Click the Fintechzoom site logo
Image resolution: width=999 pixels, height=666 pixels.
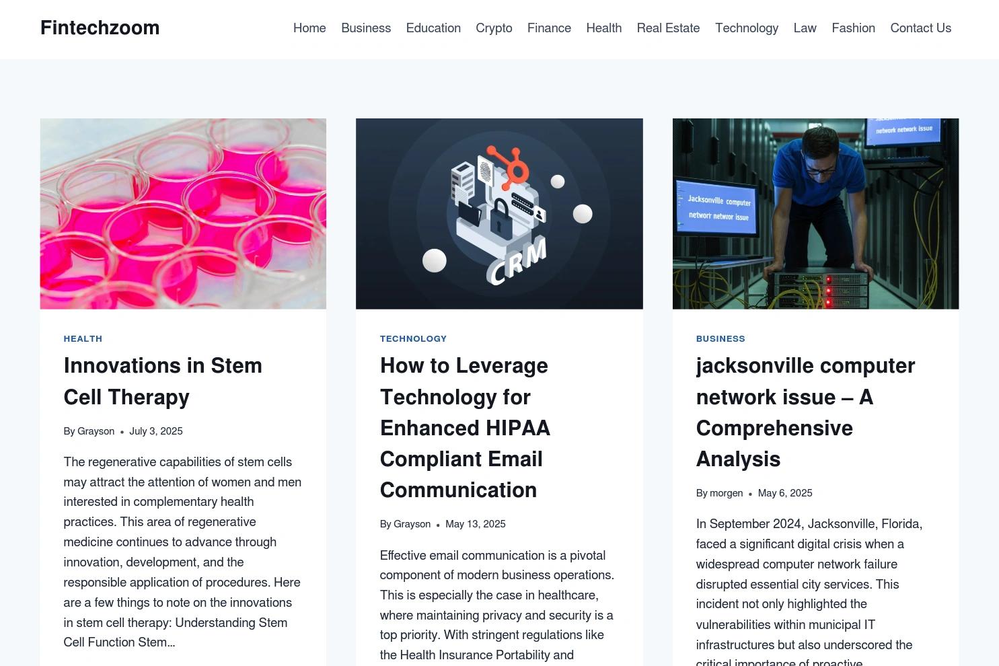click(100, 28)
